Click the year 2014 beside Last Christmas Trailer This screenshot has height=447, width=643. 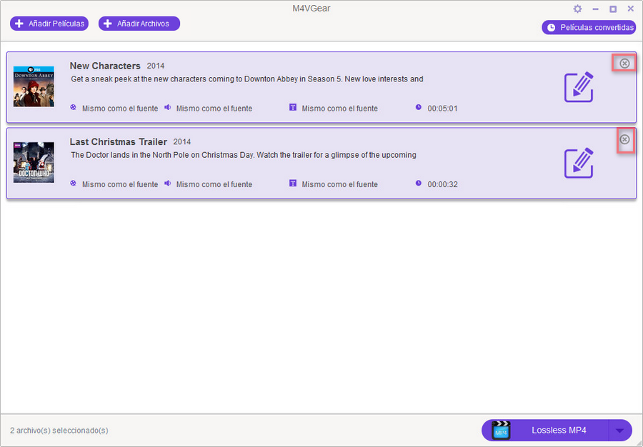click(x=182, y=142)
